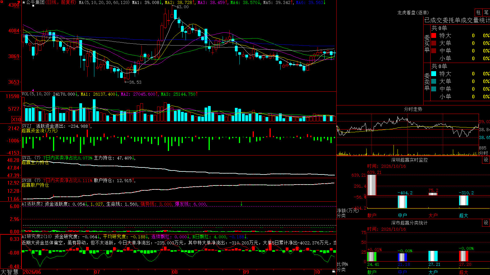Screen dimensions: 490x275
Task: Click the SVZL (7) indicator label
Action: (x=31, y=158)
